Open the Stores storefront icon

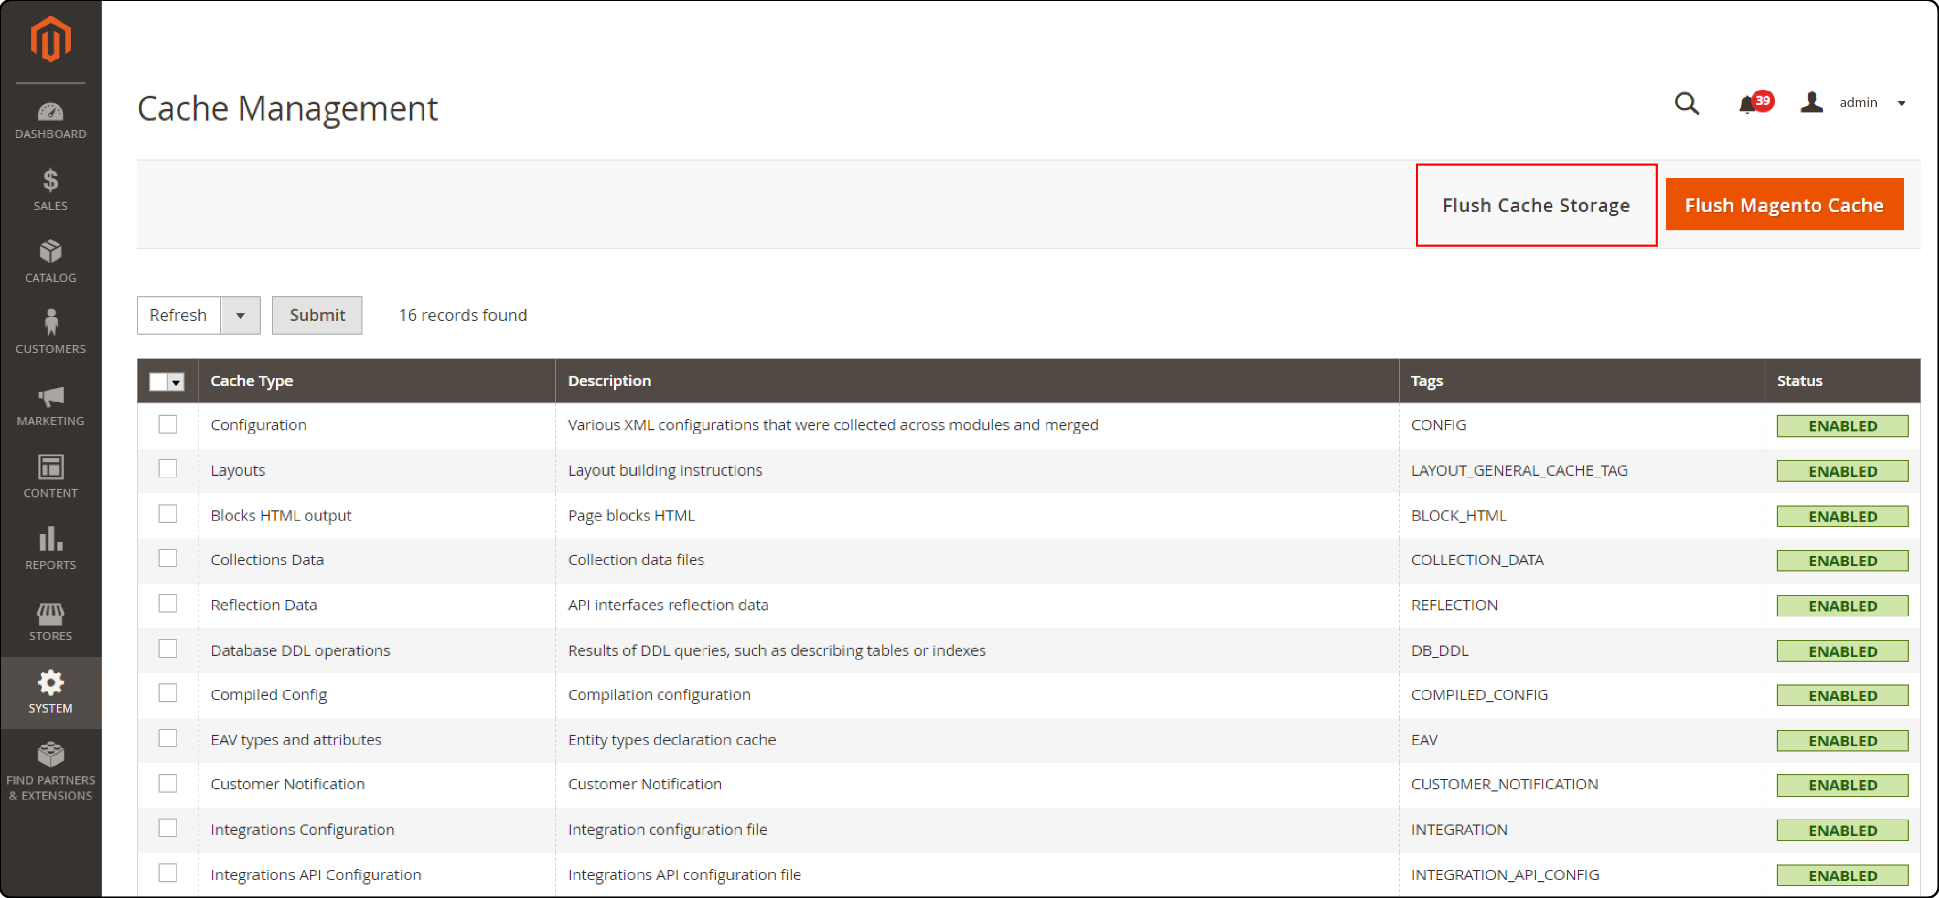[50, 614]
